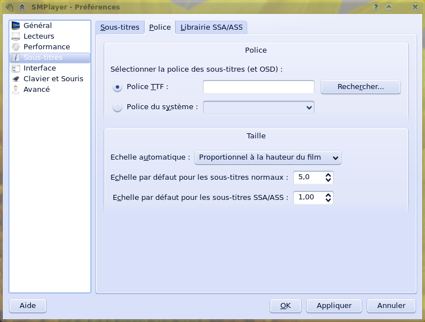
Task: Click the Avancé category icon
Action: (x=16, y=90)
